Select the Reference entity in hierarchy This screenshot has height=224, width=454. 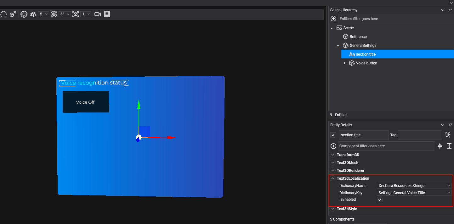click(x=358, y=37)
